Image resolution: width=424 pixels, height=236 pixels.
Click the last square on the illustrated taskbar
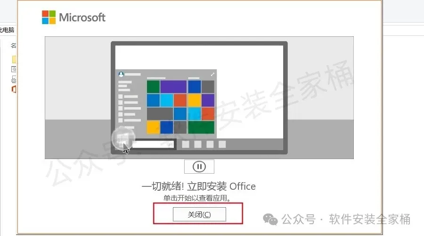click(222, 144)
